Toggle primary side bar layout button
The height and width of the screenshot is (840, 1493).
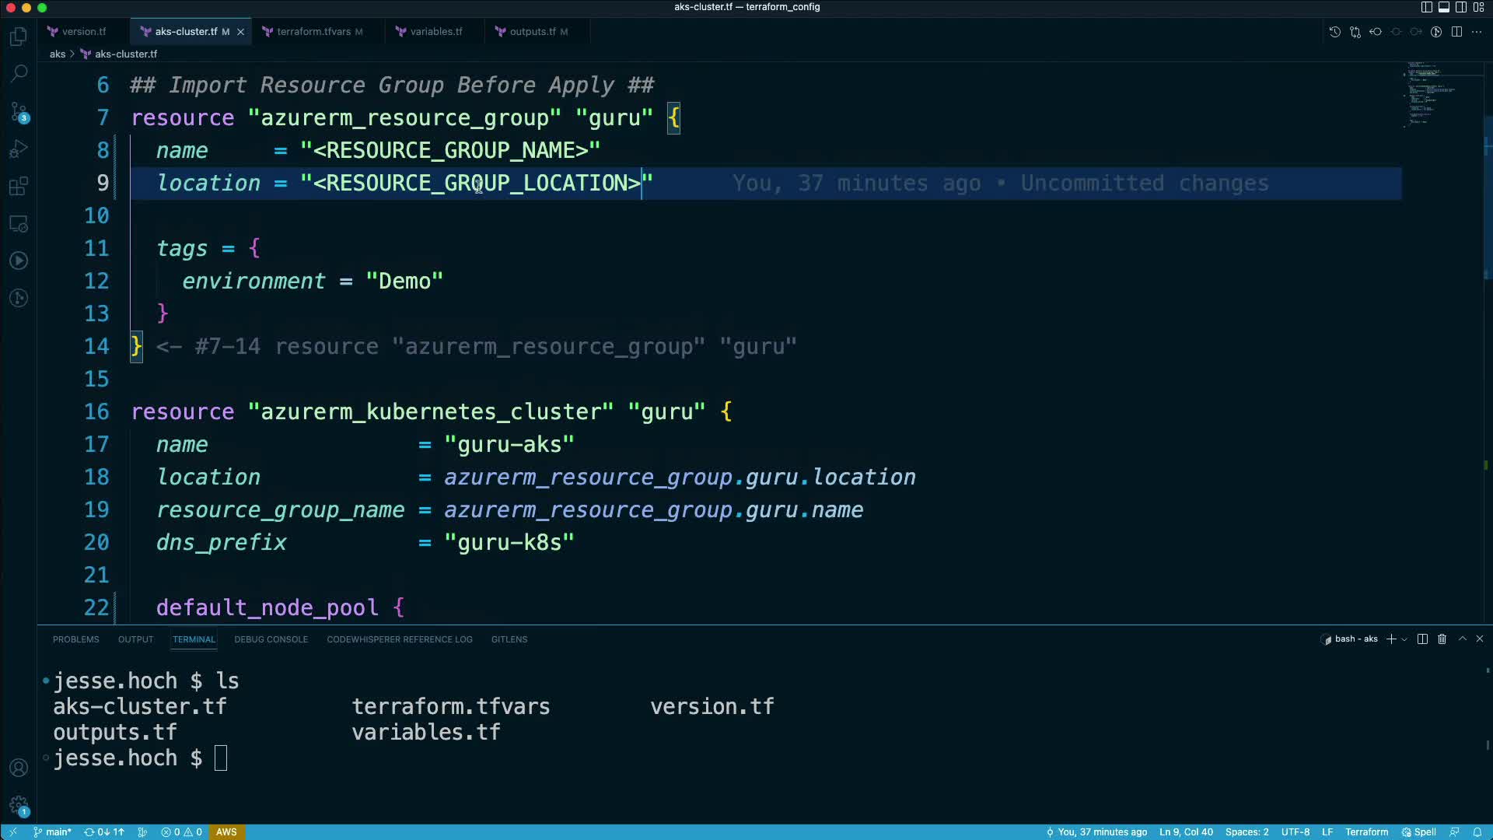pyautogui.click(x=1426, y=7)
